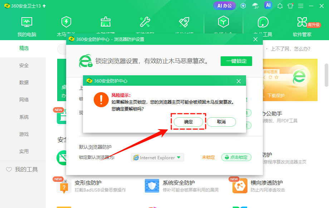Open the Internet Explorer browser dropdown
329x208 pixels.
tap(157, 157)
